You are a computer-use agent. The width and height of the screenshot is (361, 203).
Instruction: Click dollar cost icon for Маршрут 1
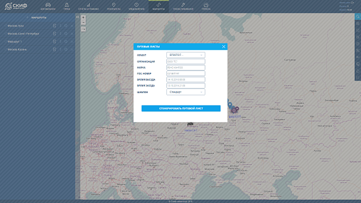[60, 42]
